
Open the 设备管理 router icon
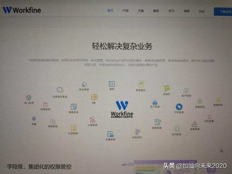[x=194, y=124]
